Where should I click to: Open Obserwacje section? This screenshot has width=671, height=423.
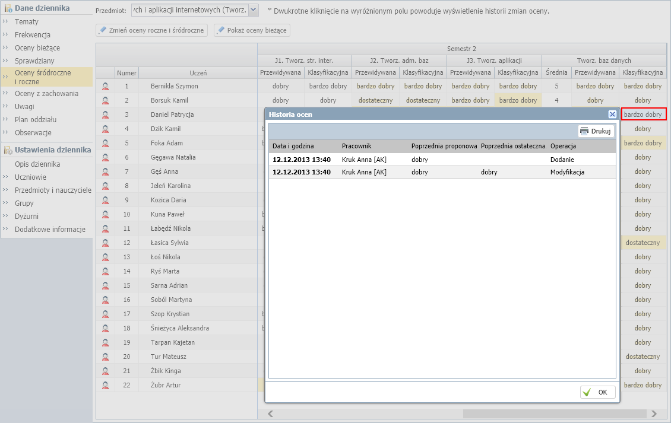pyautogui.click(x=33, y=132)
